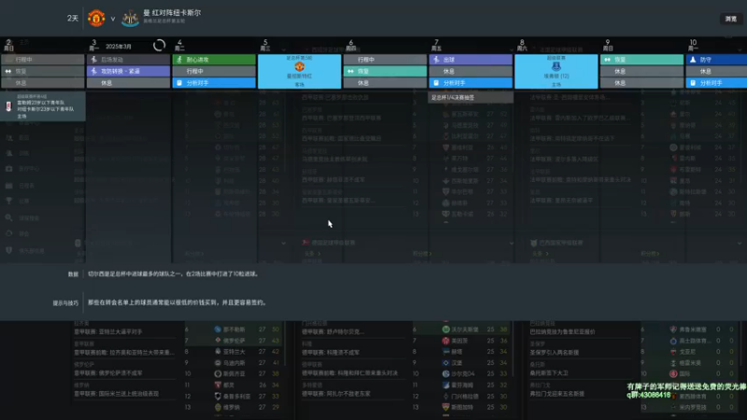Click the club badge in U23 fixture card
Screen dimensions: 747x420
pyautogui.click(x=8, y=106)
